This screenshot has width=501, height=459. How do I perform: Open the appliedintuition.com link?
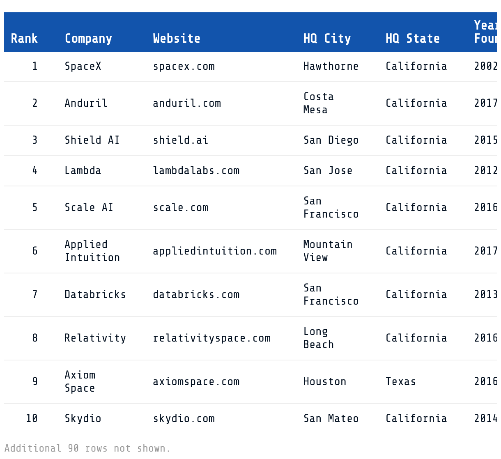[x=215, y=251]
